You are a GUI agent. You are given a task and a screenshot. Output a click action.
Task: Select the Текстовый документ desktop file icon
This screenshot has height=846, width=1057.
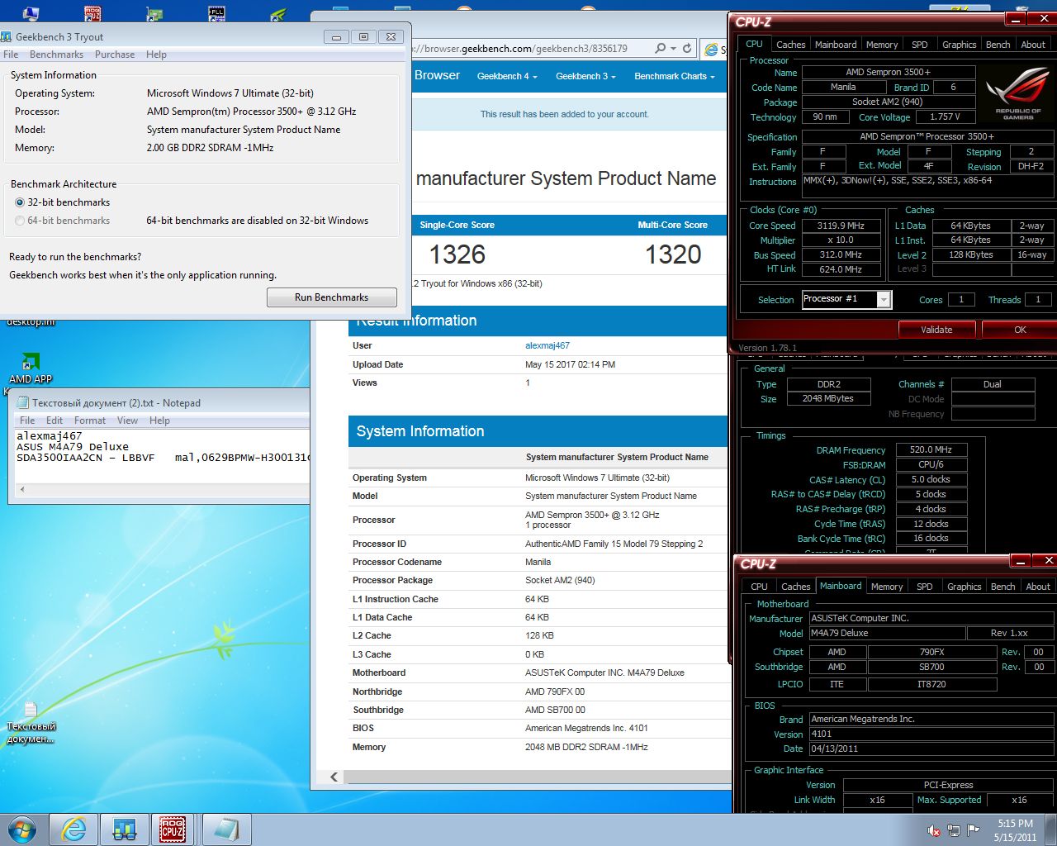(x=31, y=722)
